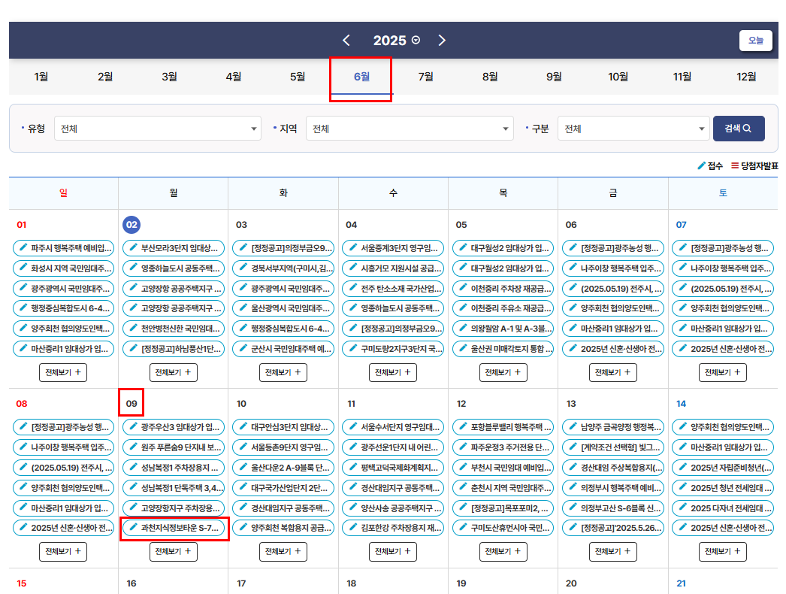Click plus icon in 전체보기 under June 14
This screenshot has width=786, height=594.
coord(737,551)
